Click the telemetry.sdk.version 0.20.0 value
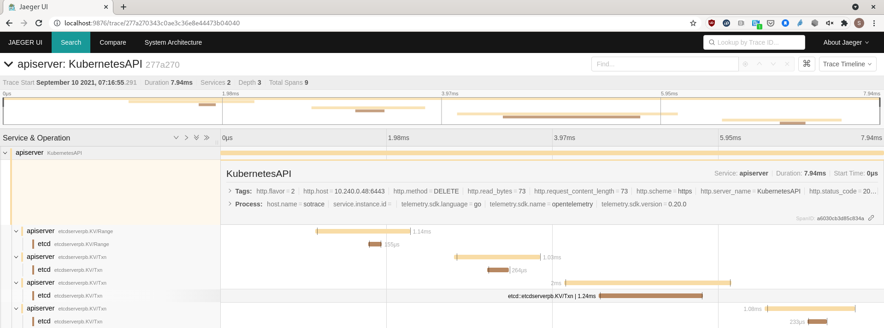The width and height of the screenshot is (884, 328). click(x=677, y=204)
